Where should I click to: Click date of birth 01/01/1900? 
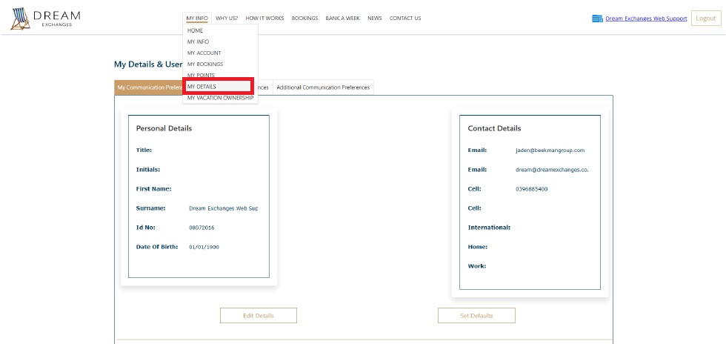204,247
